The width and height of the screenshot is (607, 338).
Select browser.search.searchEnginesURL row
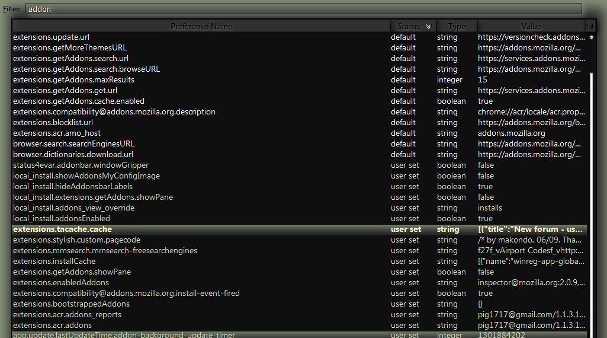[x=300, y=144]
